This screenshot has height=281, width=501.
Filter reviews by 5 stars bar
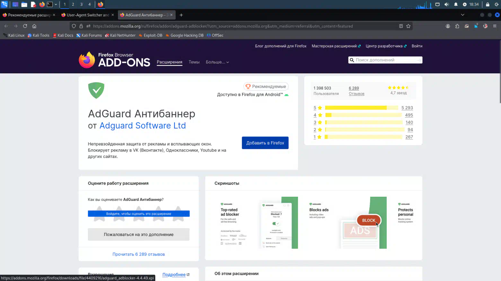[x=362, y=108]
